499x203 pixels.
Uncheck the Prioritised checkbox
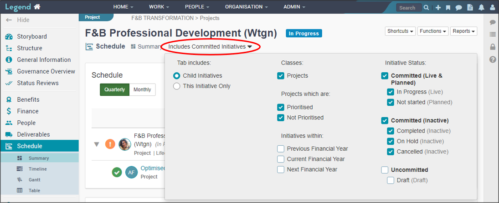281,107
